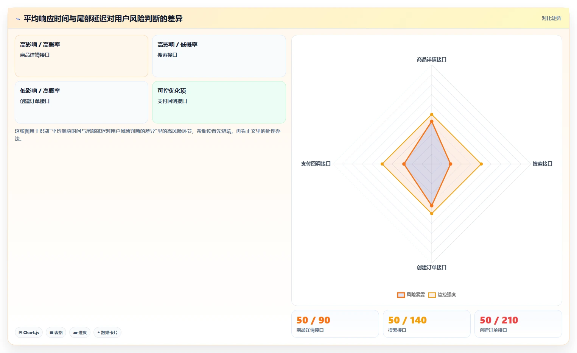Click the yellow data point on 支付回调接口 axis

click(x=382, y=164)
